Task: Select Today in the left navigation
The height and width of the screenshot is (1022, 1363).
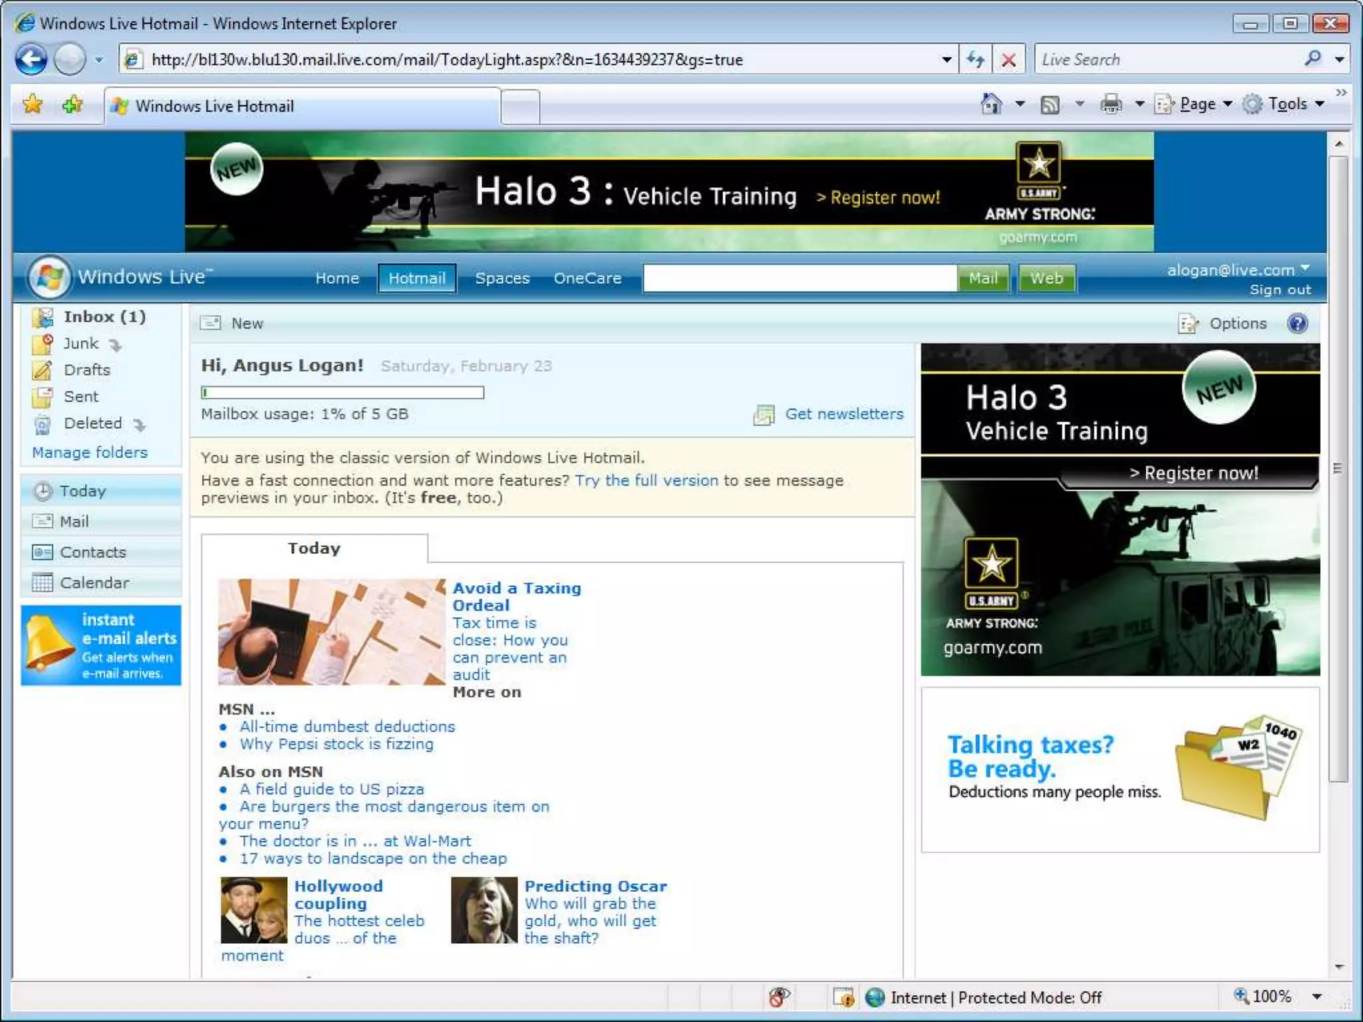Action: 101,491
